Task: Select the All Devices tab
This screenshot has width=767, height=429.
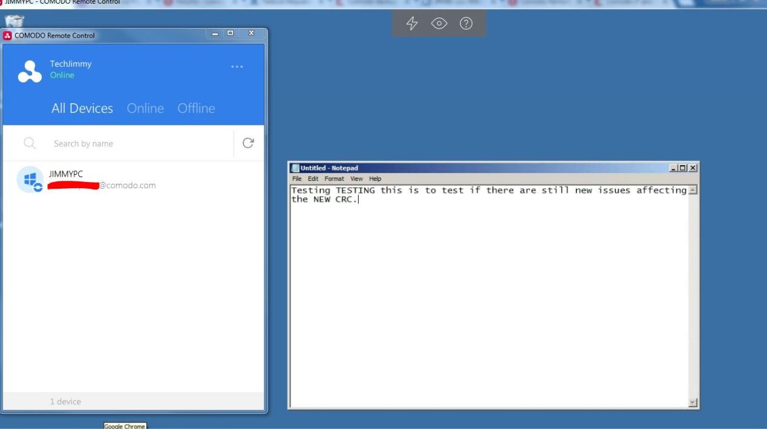Action: [x=82, y=108]
